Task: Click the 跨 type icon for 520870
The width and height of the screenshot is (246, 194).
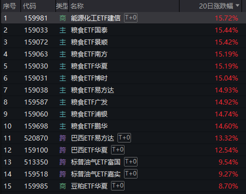Action: [x=62, y=138]
